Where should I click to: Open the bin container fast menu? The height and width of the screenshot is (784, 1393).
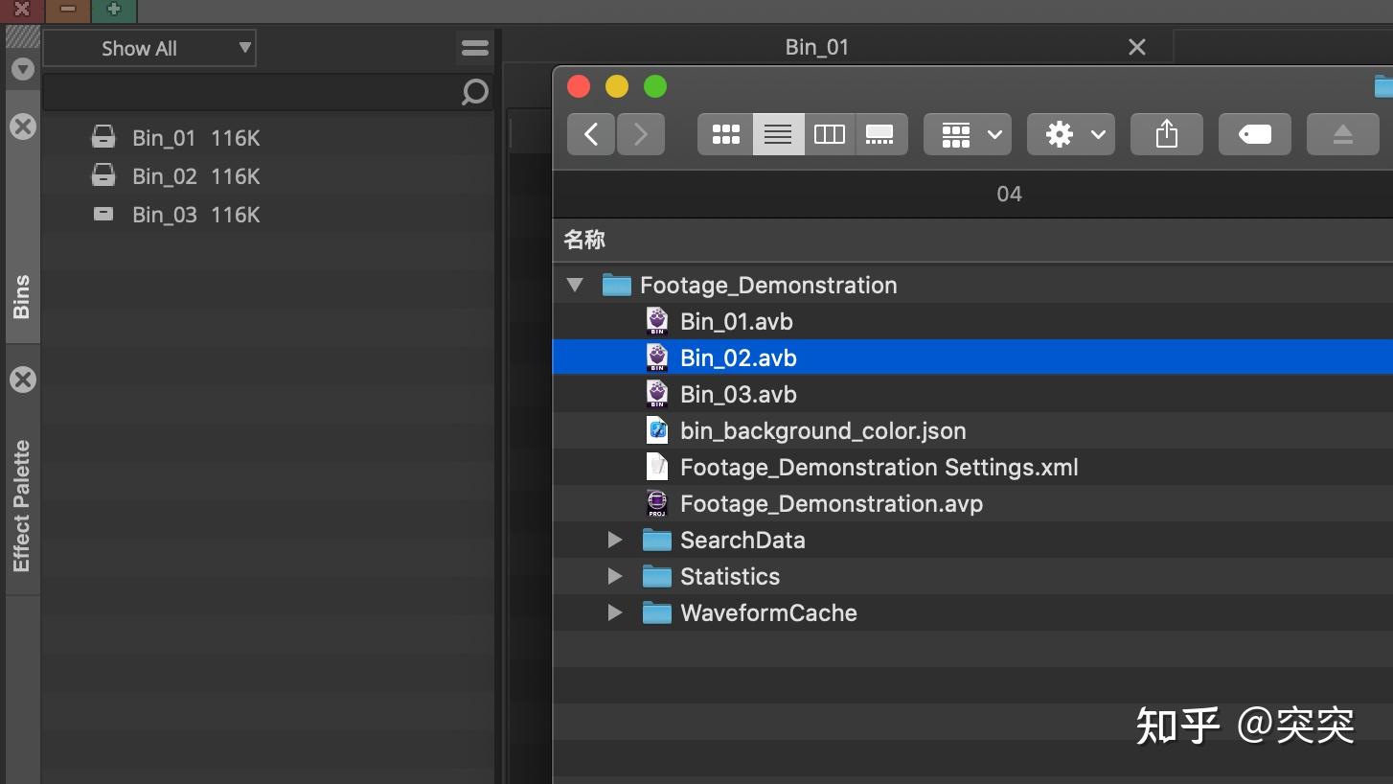pyautogui.click(x=474, y=48)
